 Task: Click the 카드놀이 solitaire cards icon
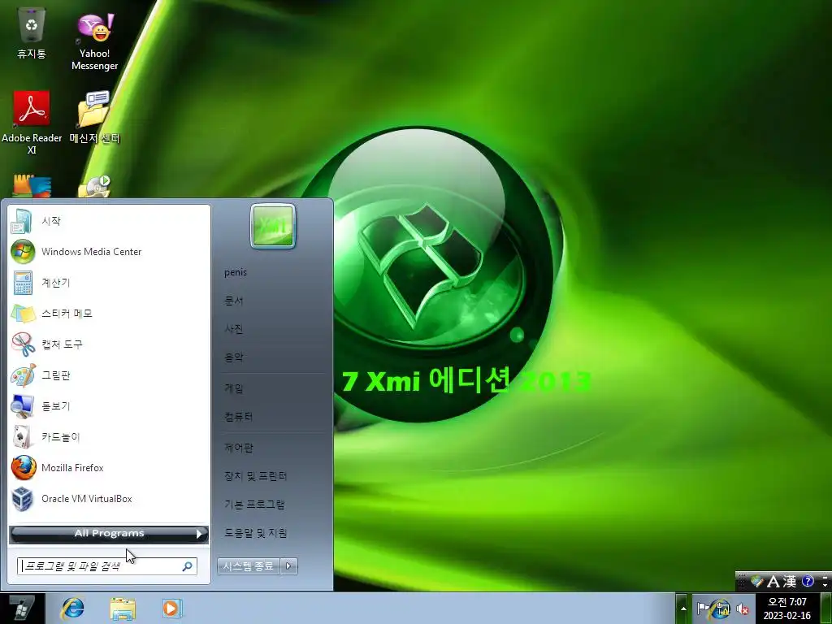pos(23,436)
